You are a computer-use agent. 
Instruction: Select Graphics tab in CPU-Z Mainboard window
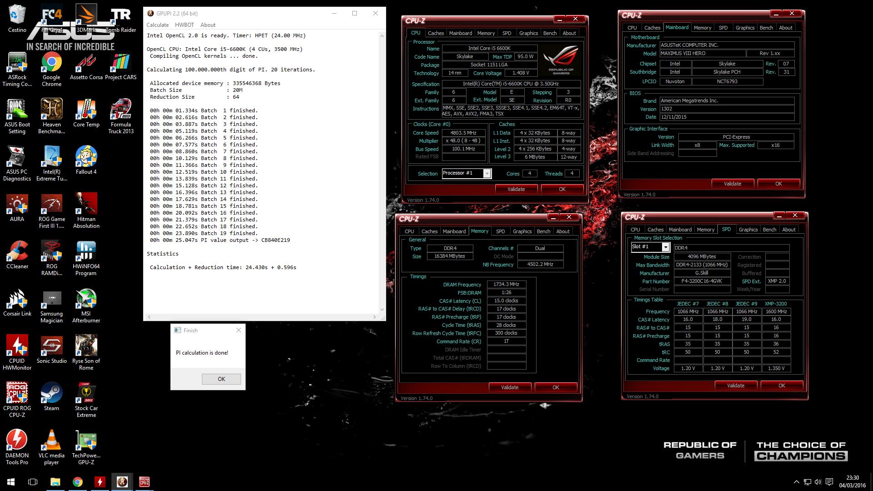pos(745,28)
